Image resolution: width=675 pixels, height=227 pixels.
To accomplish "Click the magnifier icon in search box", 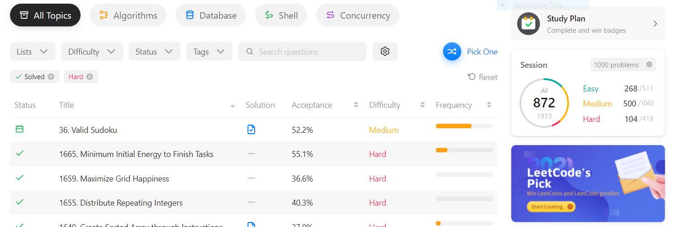I will (x=249, y=52).
